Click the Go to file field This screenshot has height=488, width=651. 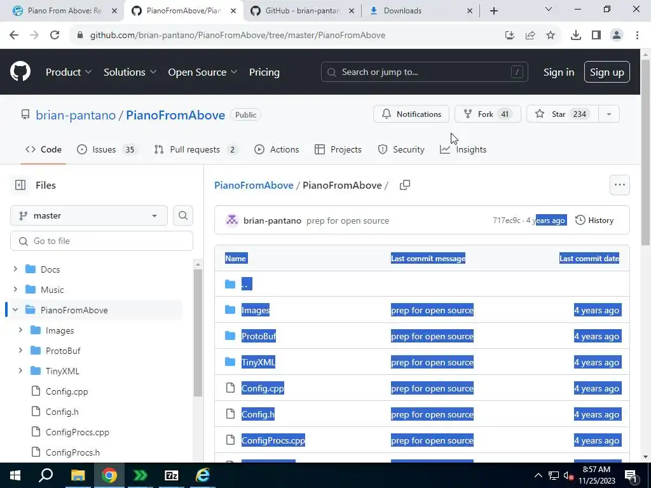(x=102, y=241)
